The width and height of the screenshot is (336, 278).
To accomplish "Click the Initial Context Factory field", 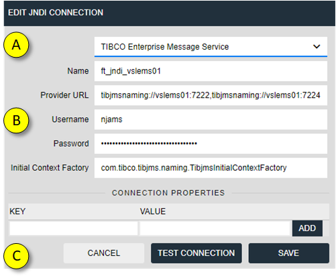I will tap(211, 167).
